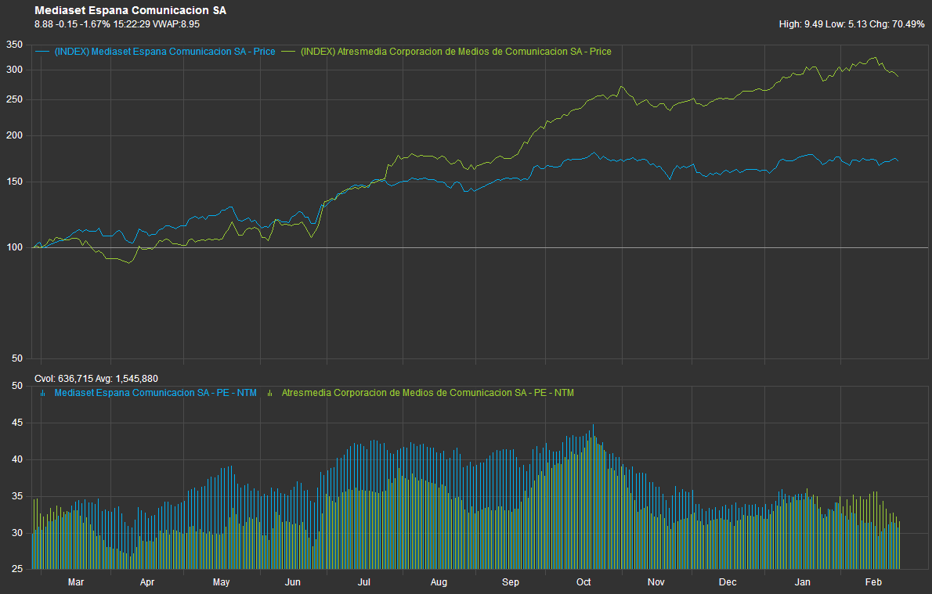932x594 pixels.
Task: Click the 350 value on the price axis
Action: (14, 45)
